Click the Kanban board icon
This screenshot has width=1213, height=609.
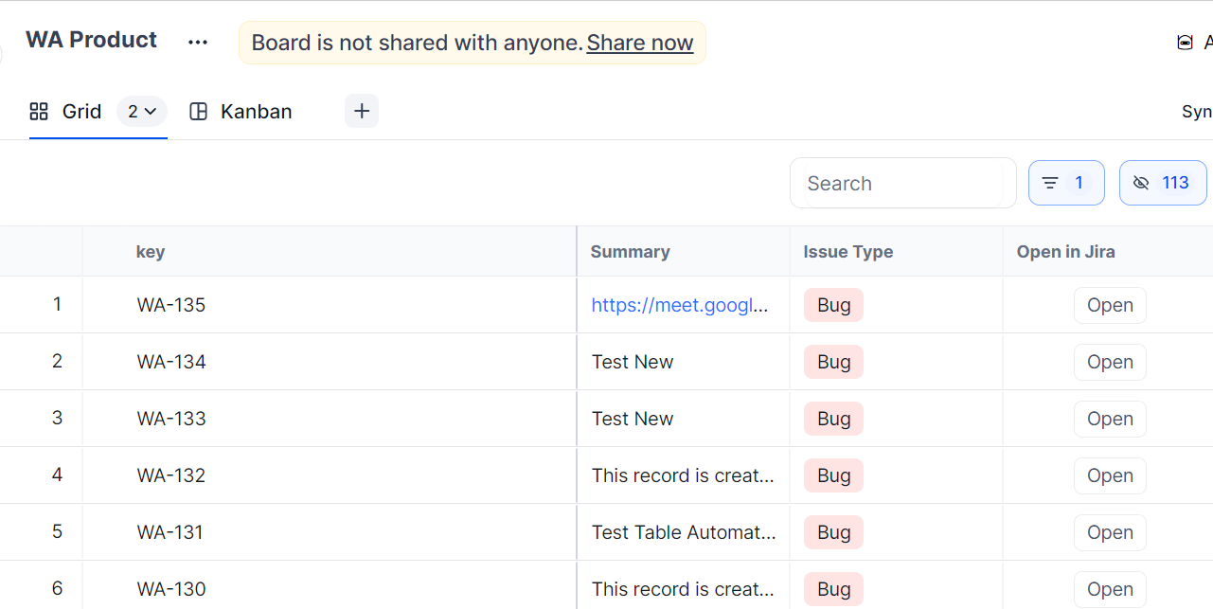[198, 112]
